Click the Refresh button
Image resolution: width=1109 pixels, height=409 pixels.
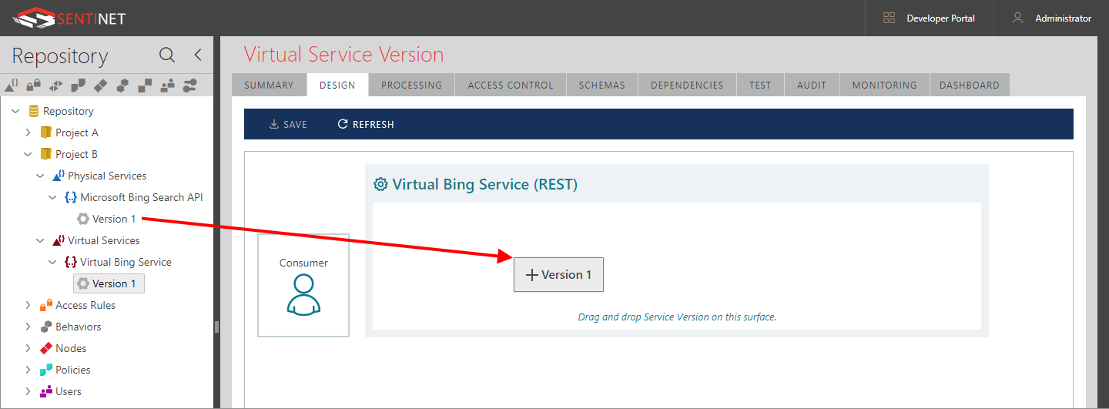(366, 124)
